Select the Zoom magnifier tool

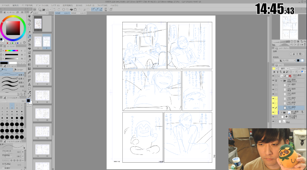tap(29, 20)
